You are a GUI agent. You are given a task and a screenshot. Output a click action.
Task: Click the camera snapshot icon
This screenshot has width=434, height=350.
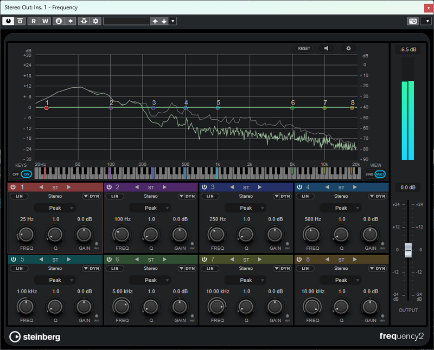point(413,21)
